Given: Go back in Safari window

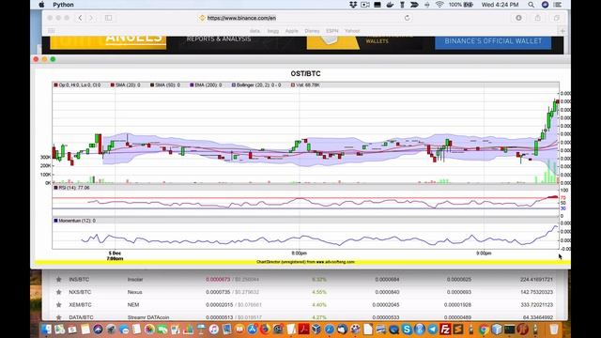Looking at the screenshot, I should pos(80,18).
